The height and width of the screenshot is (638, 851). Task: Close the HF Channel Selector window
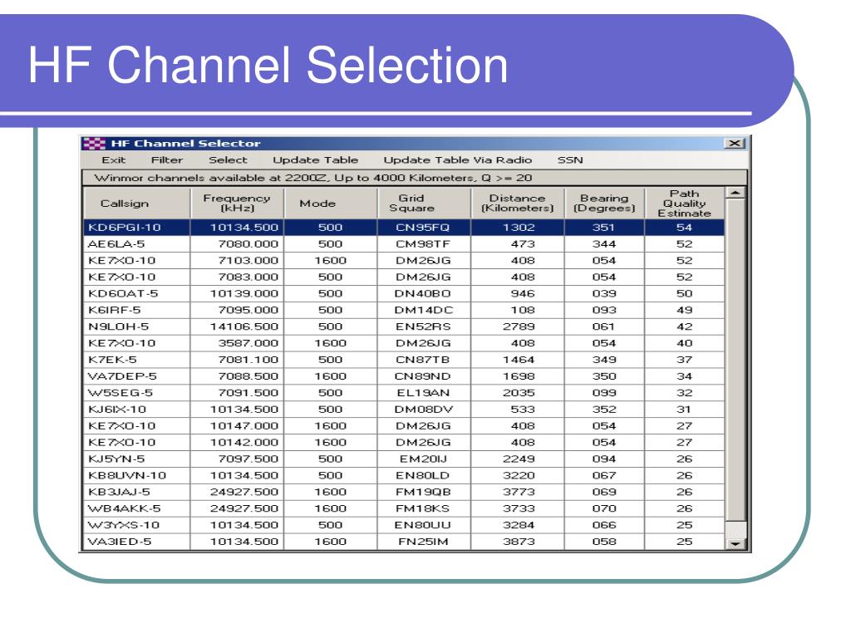click(735, 143)
